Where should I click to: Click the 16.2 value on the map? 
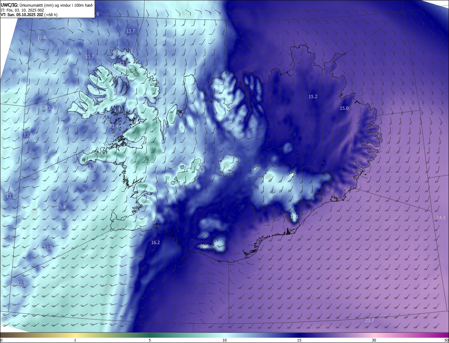coord(155,242)
